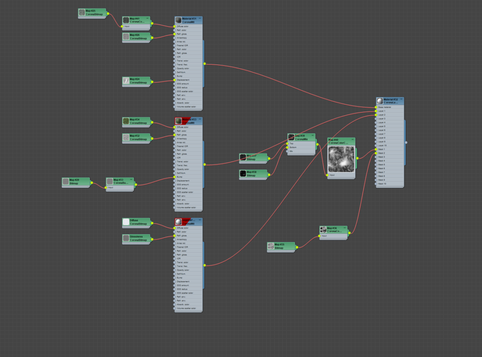
Task: Click the Mask 1 input socket on Material #32
Action: 376,149
